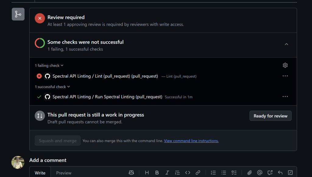312x177 pixels.
Task: Insert a heading in the comment editor
Action: (147, 172)
